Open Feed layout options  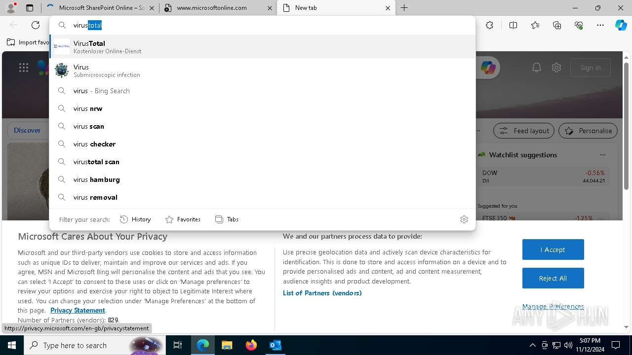524,131
